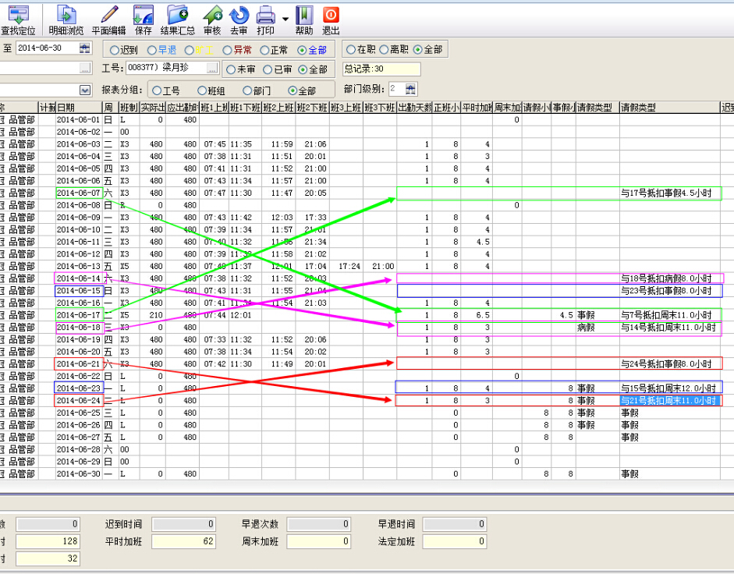Screen dimensions: 734x574
Task: Select date cell 2014-06-14
Action: click(x=79, y=278)
